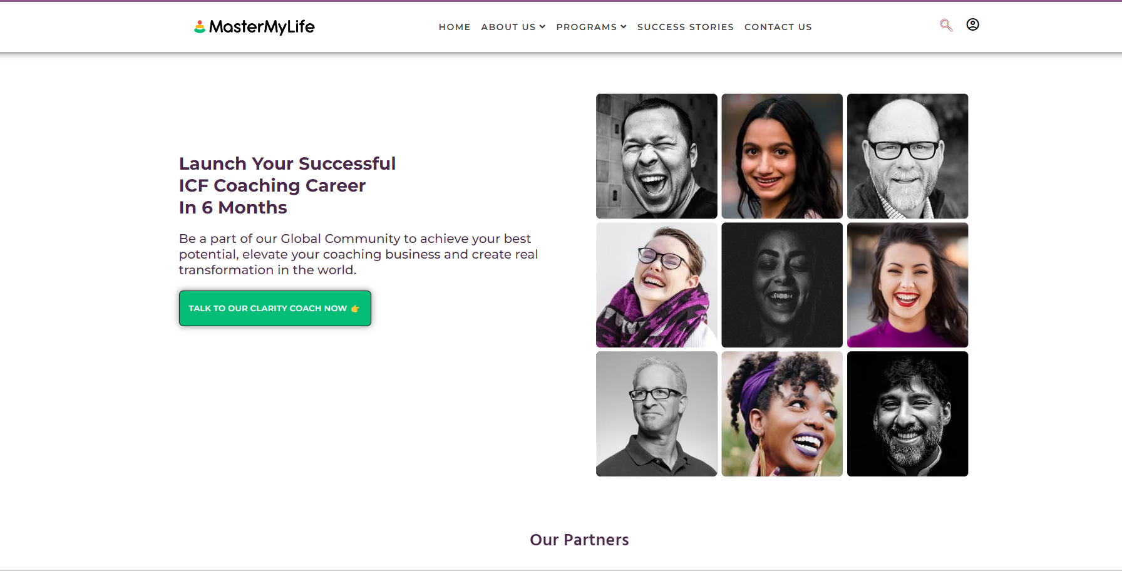Viewport: 1122px width, 571px height.
Task: Select the woman in magenta top photo
Action: pyautogui.click(x=907, y=285)
